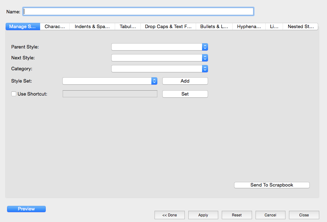The width and height of the screenshot is (327, 222).
Task: Open the Indents & Spacing tab
Action: tap(92, 26)
